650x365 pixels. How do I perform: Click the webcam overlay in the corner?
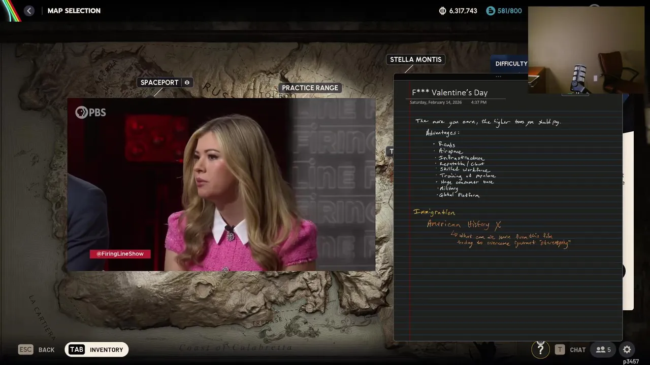pos(587,50)
